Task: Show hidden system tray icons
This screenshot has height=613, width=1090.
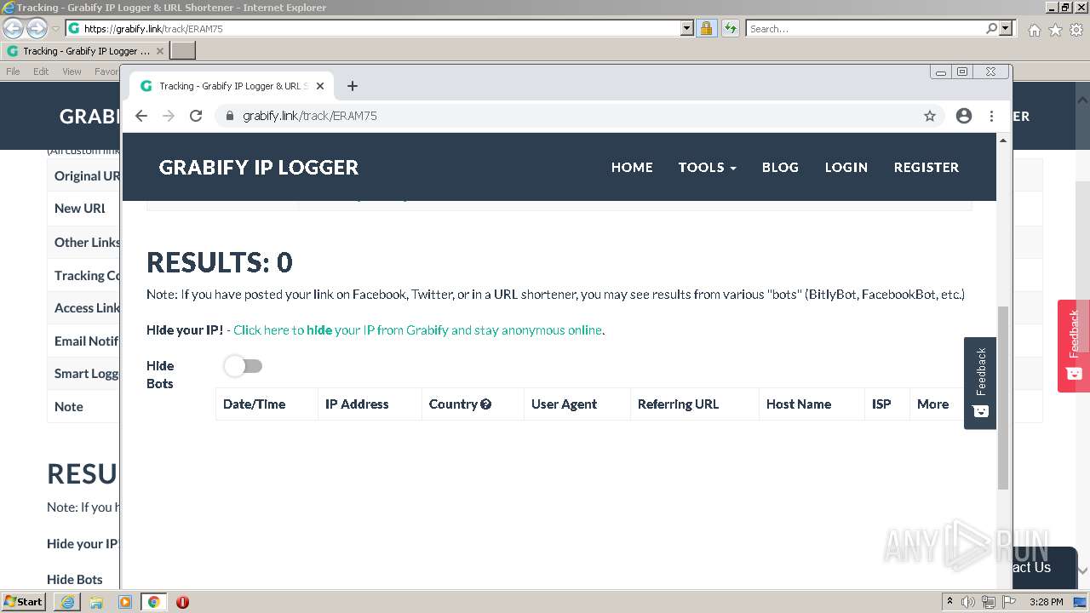Action: 949,602
